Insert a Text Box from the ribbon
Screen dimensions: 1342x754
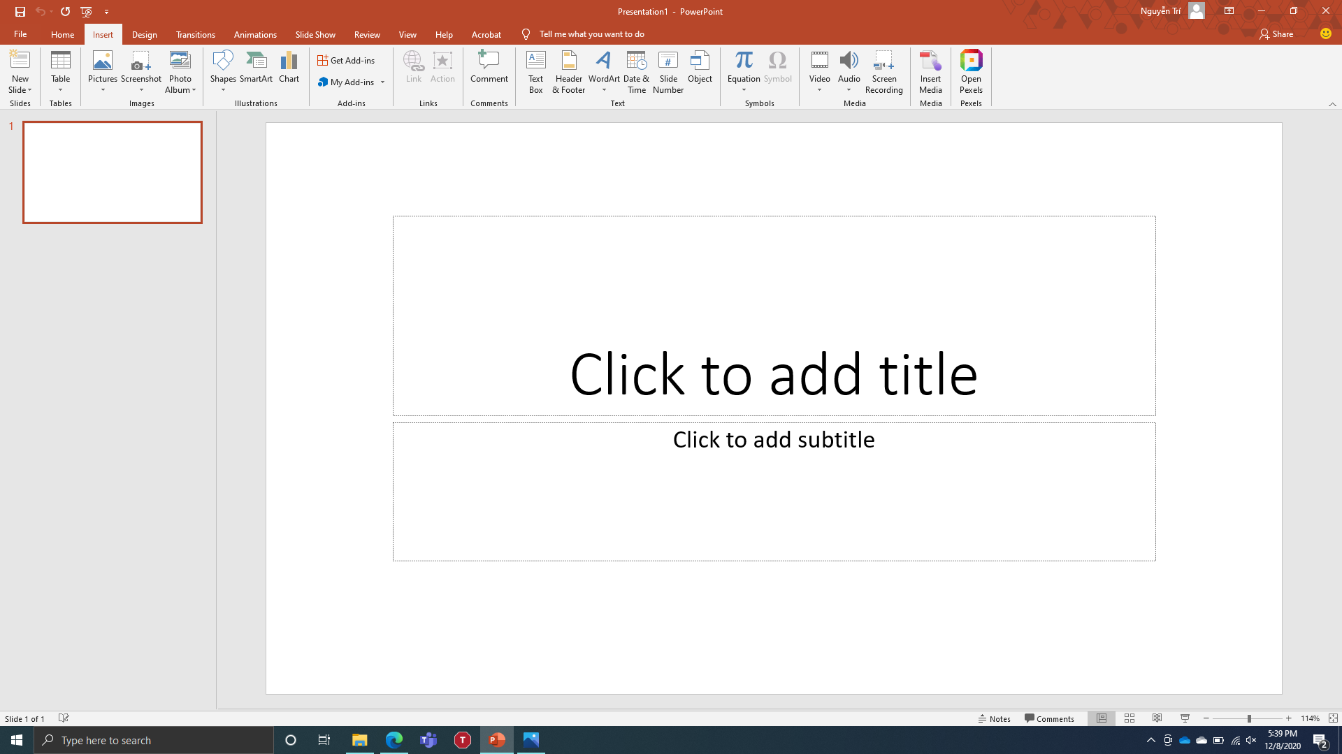tap(535, 71)
